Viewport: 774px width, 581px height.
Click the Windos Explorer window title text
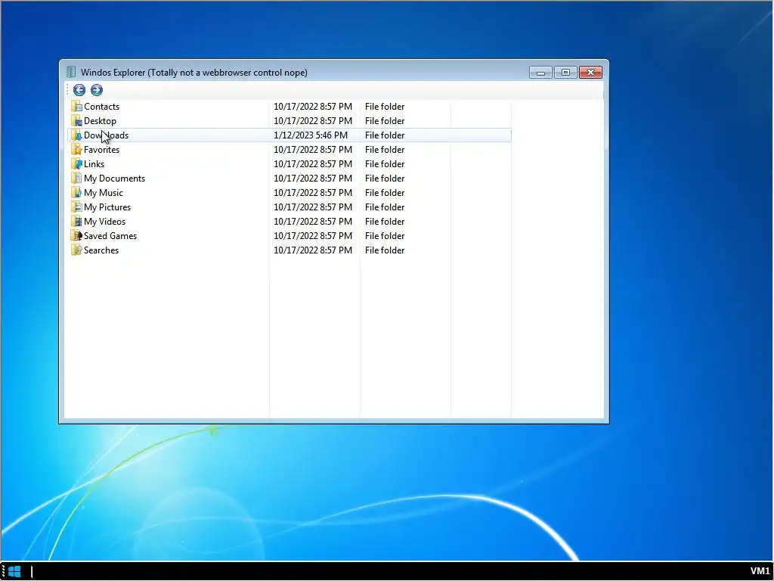coord(194,72)
